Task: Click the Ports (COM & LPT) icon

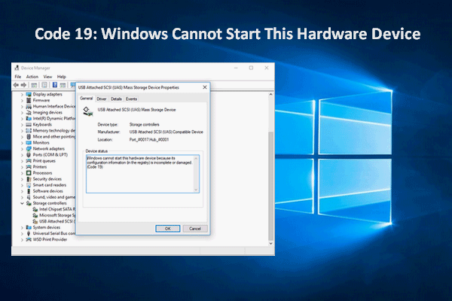Action: click(x=29, y=155)
